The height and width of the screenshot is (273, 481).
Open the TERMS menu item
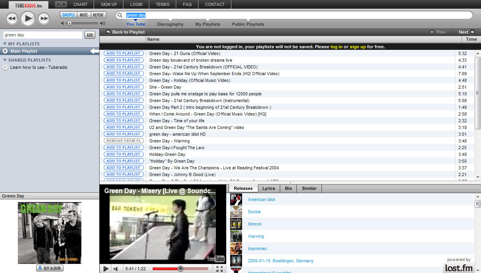pos(163,4)
